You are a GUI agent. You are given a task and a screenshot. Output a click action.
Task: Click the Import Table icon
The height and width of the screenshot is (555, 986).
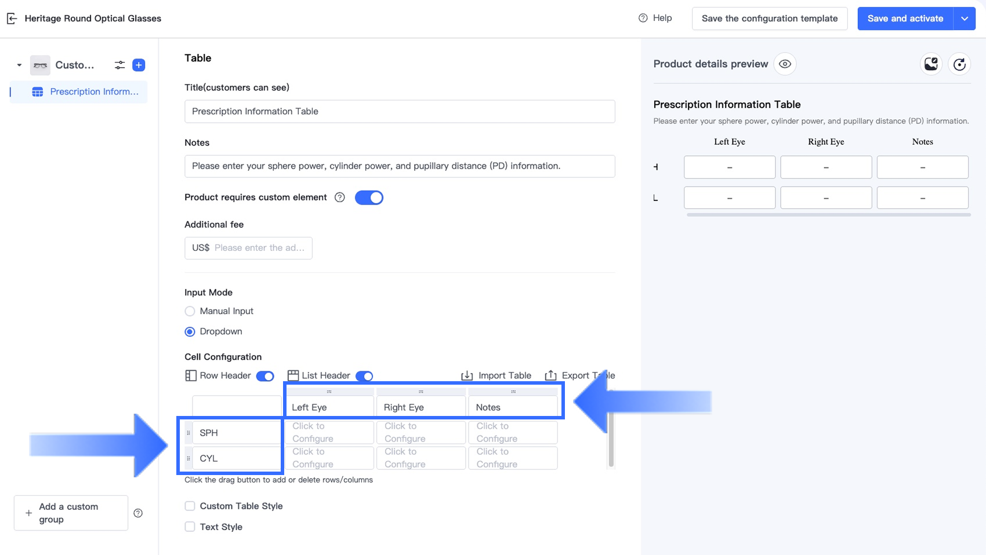click(x=467, y=375)
